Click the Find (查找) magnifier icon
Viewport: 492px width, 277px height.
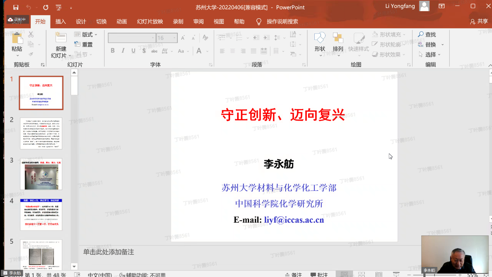421,35
